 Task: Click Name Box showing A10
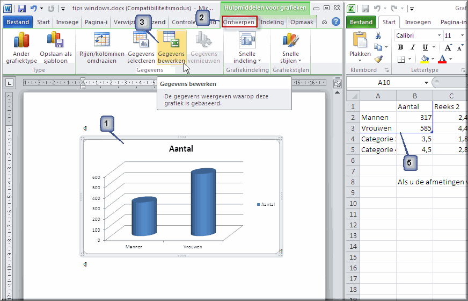coord(384,82)
